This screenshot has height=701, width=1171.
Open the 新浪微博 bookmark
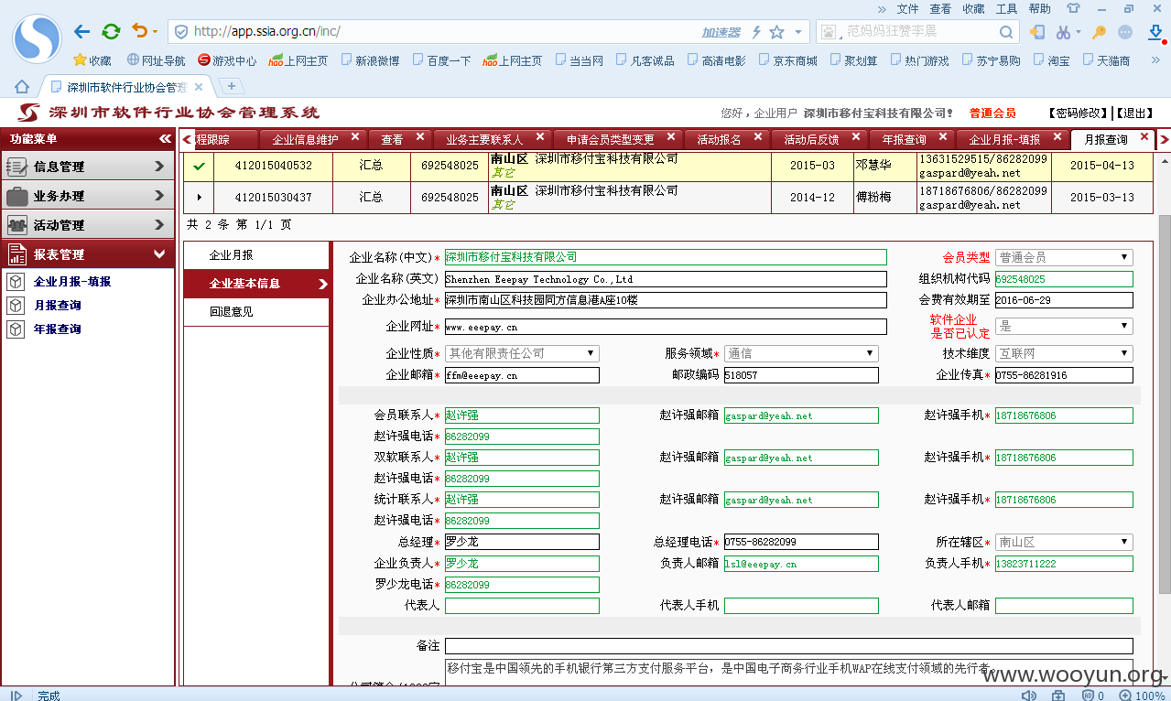[370, 60]
